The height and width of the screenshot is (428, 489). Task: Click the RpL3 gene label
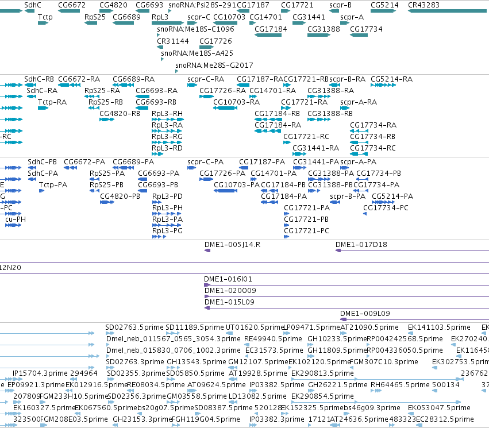160,17
